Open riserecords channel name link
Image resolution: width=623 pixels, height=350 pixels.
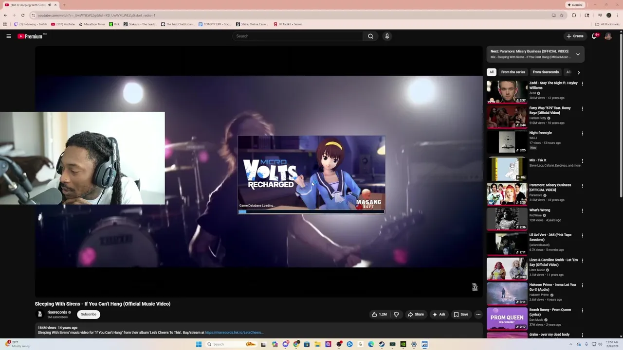57,312
